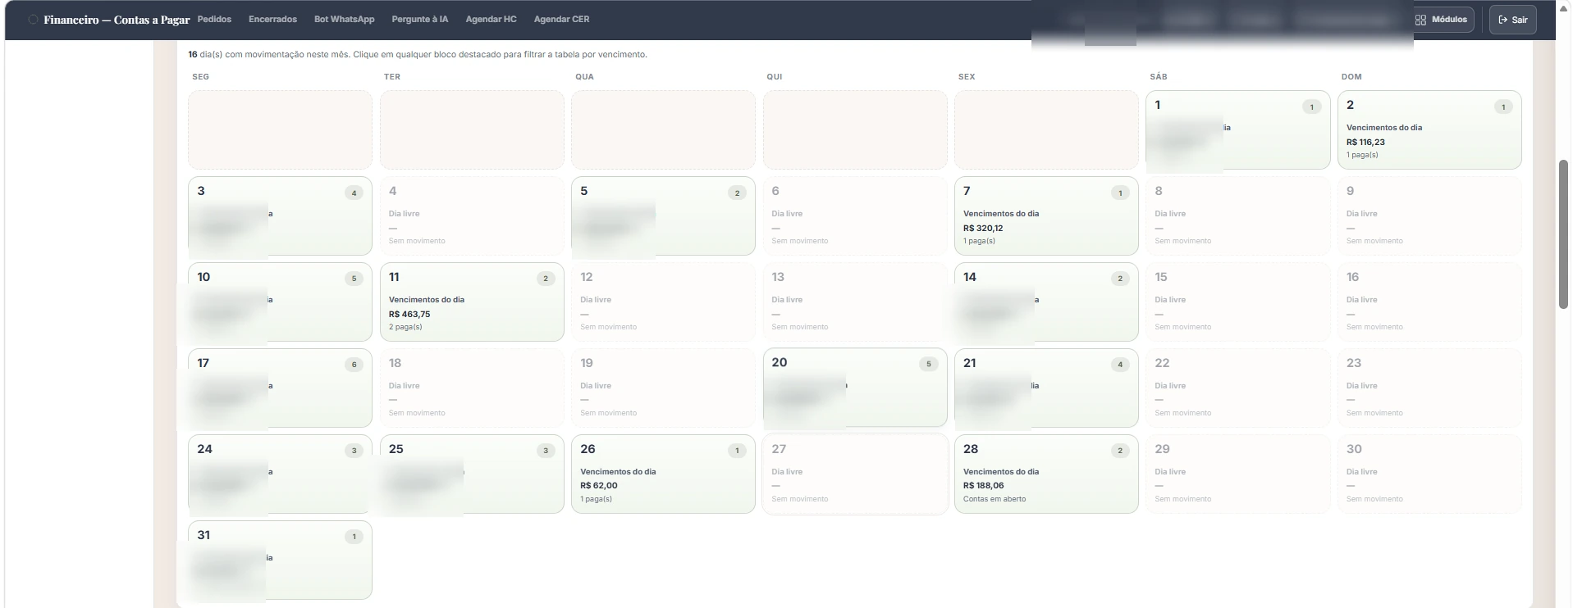Select day 17 calendar block

tap(280, 388)
